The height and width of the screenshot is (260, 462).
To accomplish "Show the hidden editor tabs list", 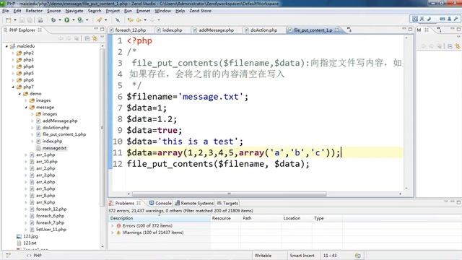I will [349, 30].
